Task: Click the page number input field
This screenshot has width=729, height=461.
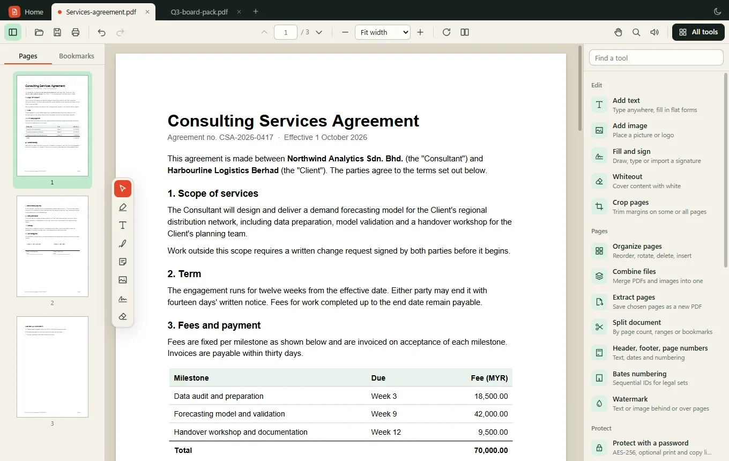Action: pos(286,32)
